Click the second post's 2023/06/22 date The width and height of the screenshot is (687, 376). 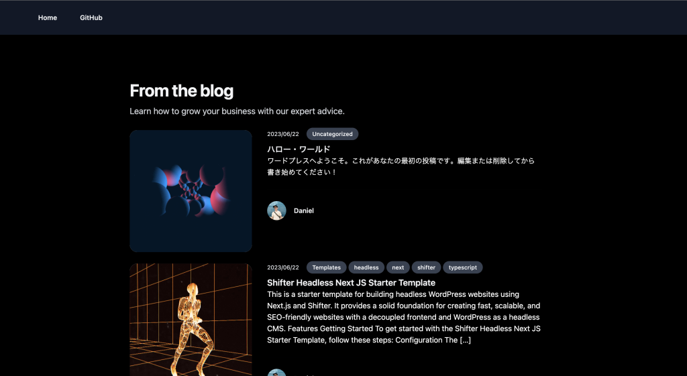[283, 267]
